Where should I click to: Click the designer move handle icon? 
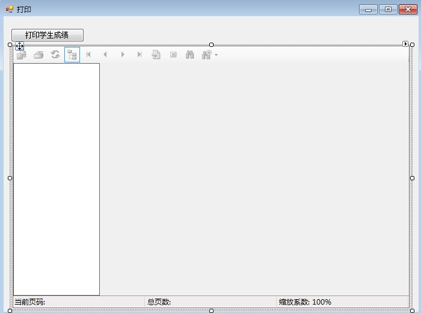coord(20,46)
